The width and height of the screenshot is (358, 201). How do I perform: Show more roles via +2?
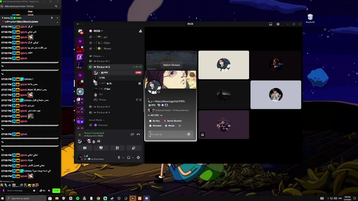(x=180, y=126)
